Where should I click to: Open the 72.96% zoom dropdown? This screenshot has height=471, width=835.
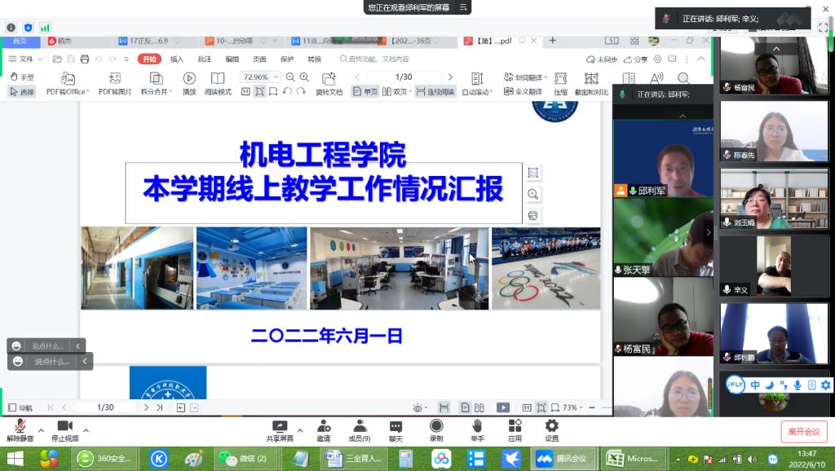[276, 77]
